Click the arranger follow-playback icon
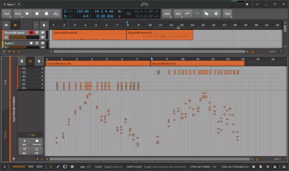This screenshot has height=171, width=289. (253, 52)
